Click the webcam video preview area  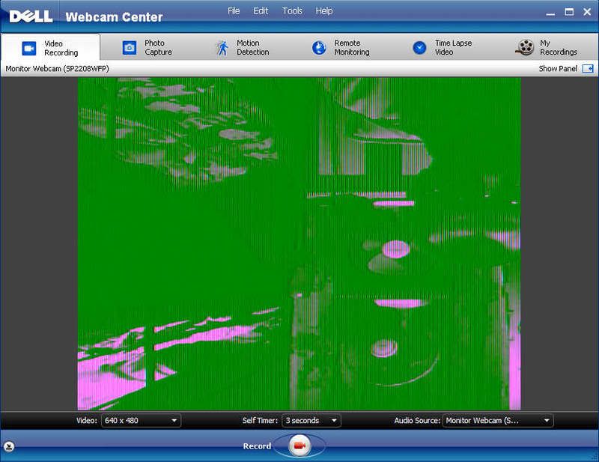coord(299,243)
